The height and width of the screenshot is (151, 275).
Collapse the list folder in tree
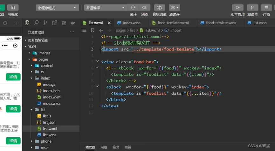tap(51, 110)
